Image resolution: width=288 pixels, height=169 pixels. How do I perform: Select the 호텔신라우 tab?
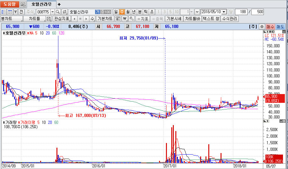click(41, 4)
